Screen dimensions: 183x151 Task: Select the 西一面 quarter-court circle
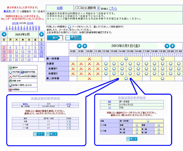pyautogui.click(x=137, y=129)
